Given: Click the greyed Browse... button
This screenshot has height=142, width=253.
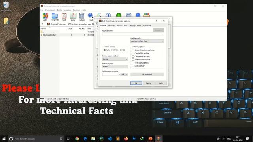Looking at the screenshot, I should pyautogui.click(x=159, y=30).
